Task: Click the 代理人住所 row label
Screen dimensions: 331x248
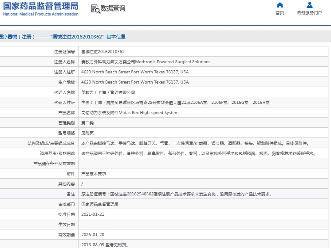Action: pyautogui.click(x=64, y=103)
